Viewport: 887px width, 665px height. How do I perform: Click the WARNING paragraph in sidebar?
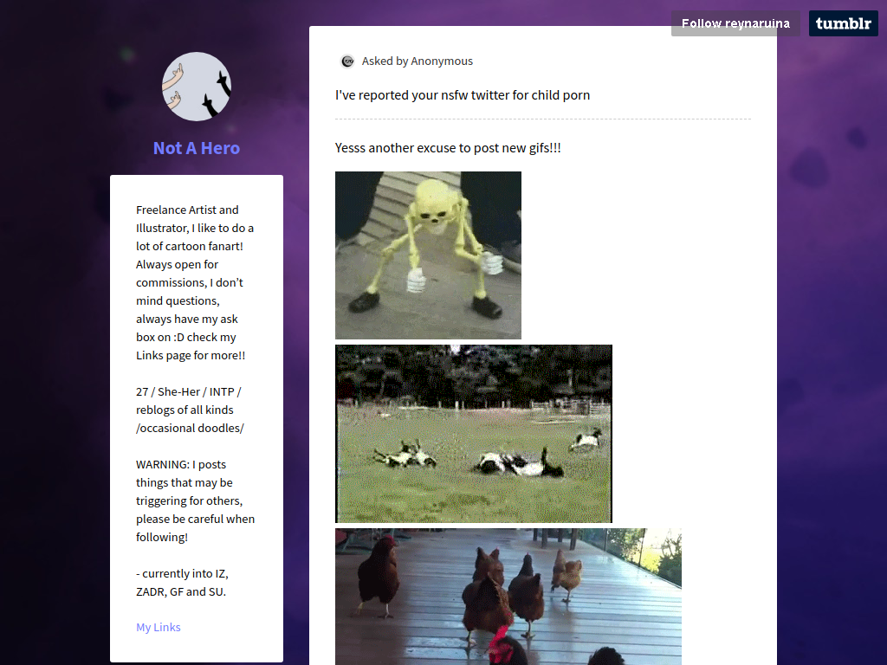coord(195,500)
